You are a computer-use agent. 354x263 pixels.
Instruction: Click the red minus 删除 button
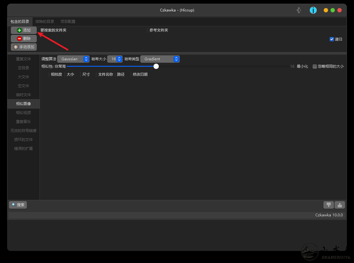24,39
